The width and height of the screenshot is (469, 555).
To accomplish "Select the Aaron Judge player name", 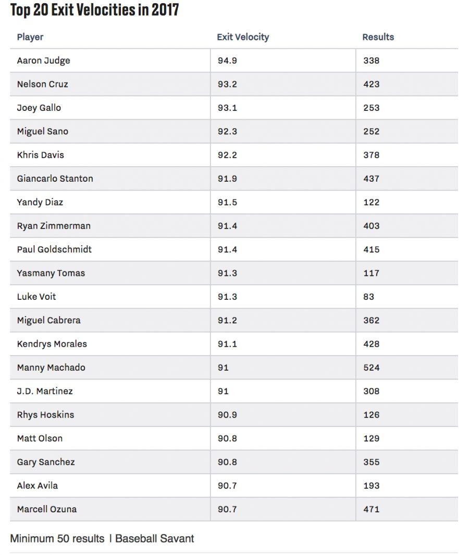I will tap(43, 60).
